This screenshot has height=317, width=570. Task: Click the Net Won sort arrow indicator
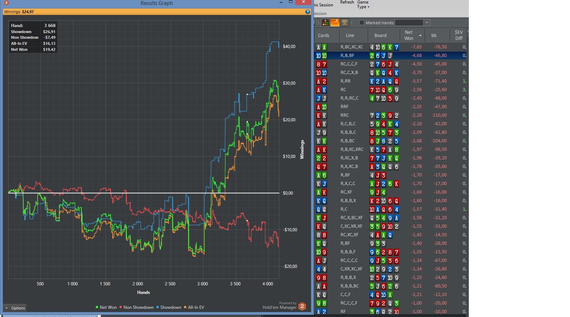click(420, 35)
